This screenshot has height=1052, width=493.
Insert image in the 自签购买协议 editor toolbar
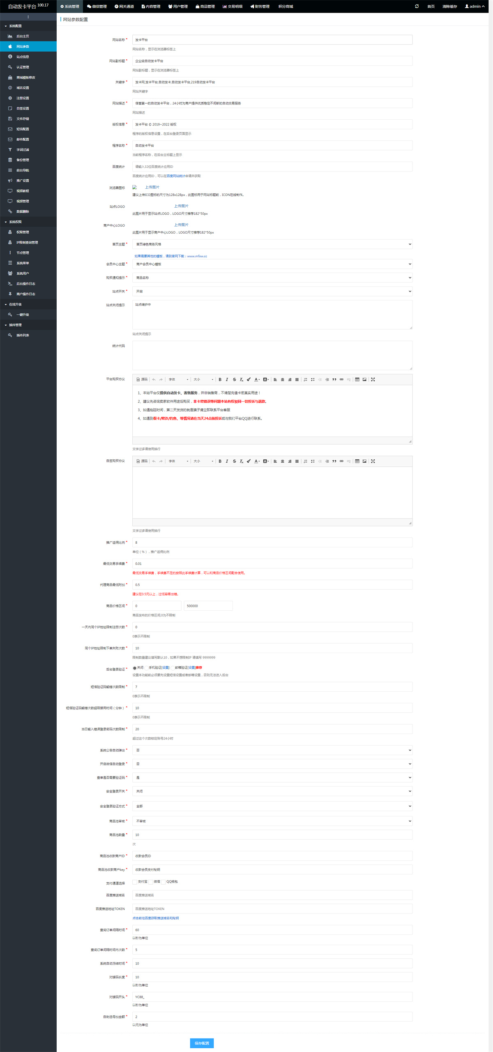pyautogui.click(x=364, y=461)
